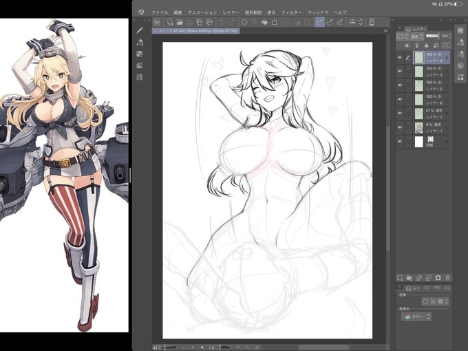Screen dimensions: 468x351
Task: Toggle Clip to layer below icon
Action: [407, 45]
